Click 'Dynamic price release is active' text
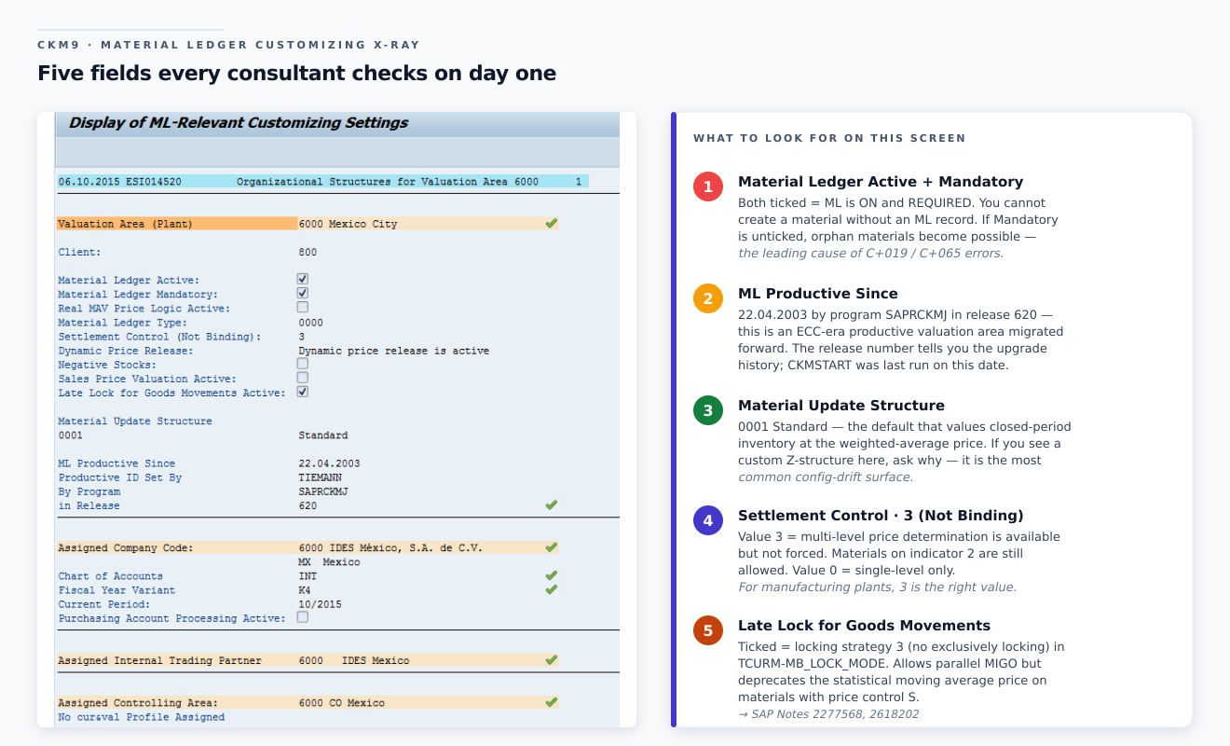Viewport: 1230px width, 746px height. tap(393, 351)
